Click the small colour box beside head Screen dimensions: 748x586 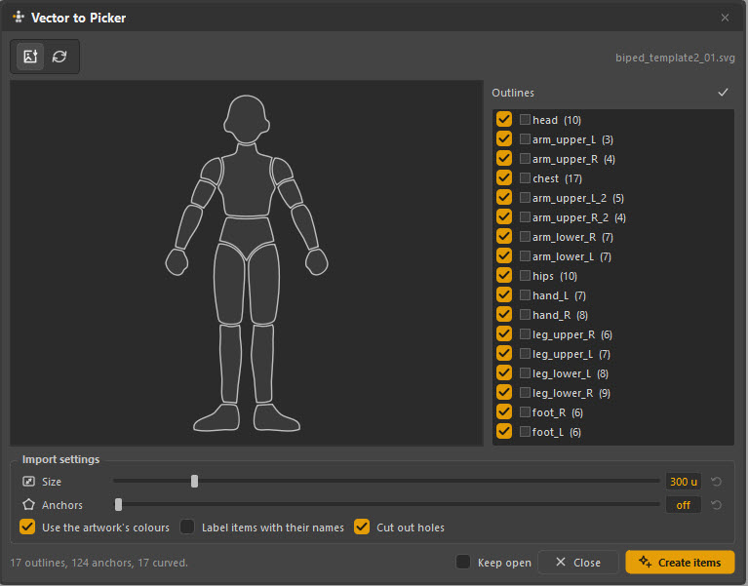tap(525, 119)
